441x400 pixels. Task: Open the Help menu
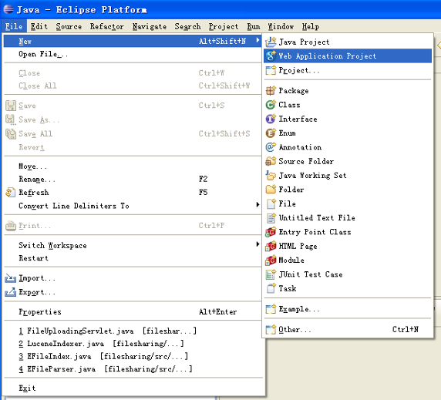[311, 26]
